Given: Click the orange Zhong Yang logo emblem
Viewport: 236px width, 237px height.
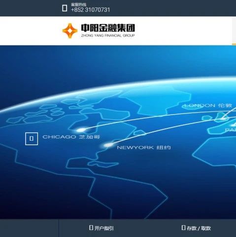Looking at the screenshot, I should 70,31.
